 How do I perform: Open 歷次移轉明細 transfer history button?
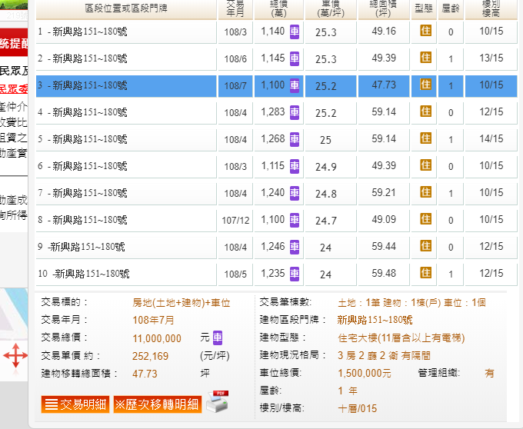158,404
